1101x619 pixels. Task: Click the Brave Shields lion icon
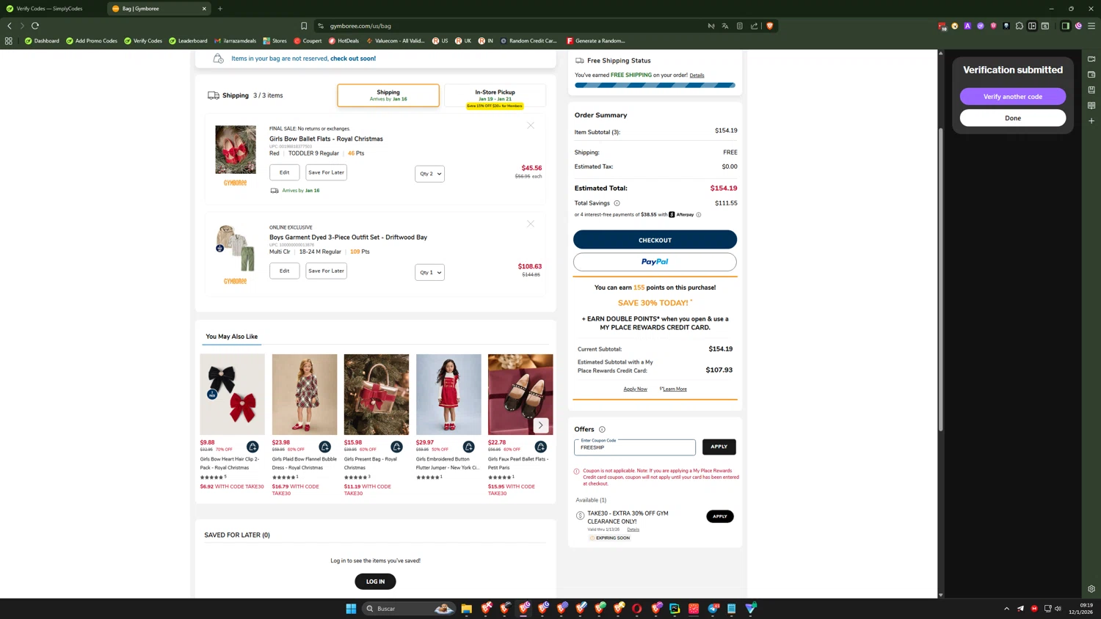coord(769,26)
